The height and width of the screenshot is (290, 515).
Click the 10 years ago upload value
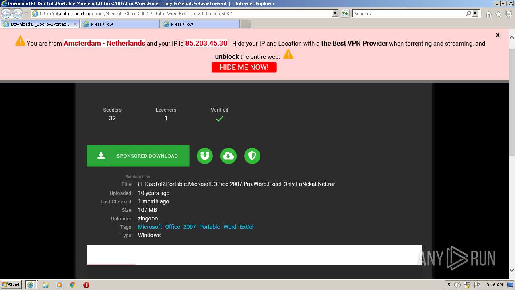click(154, 193)
